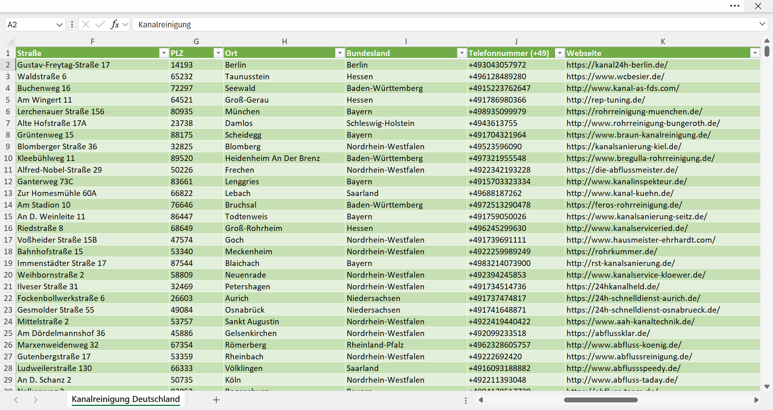Click the vertical scrollbar thumb
This screenshot has height=410, width=773.
(x=767, y=52)
